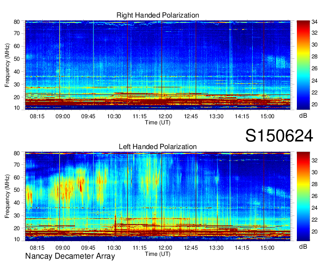Screen dimensions: 323x262
Task: Click the "Left Handed Polarization" plot title
Action: tap(158, 147)
